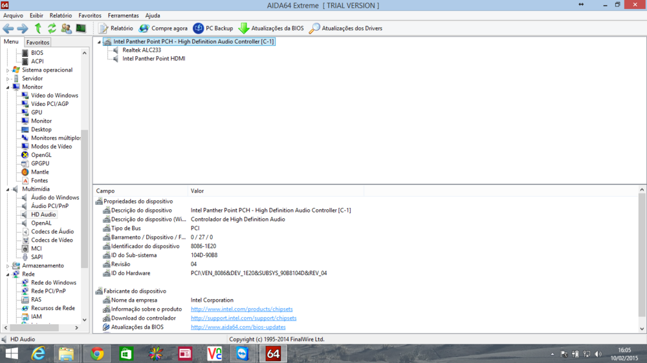Expand the Armazenamento tree node
The image size is (647, 363).
click(8, 265)
